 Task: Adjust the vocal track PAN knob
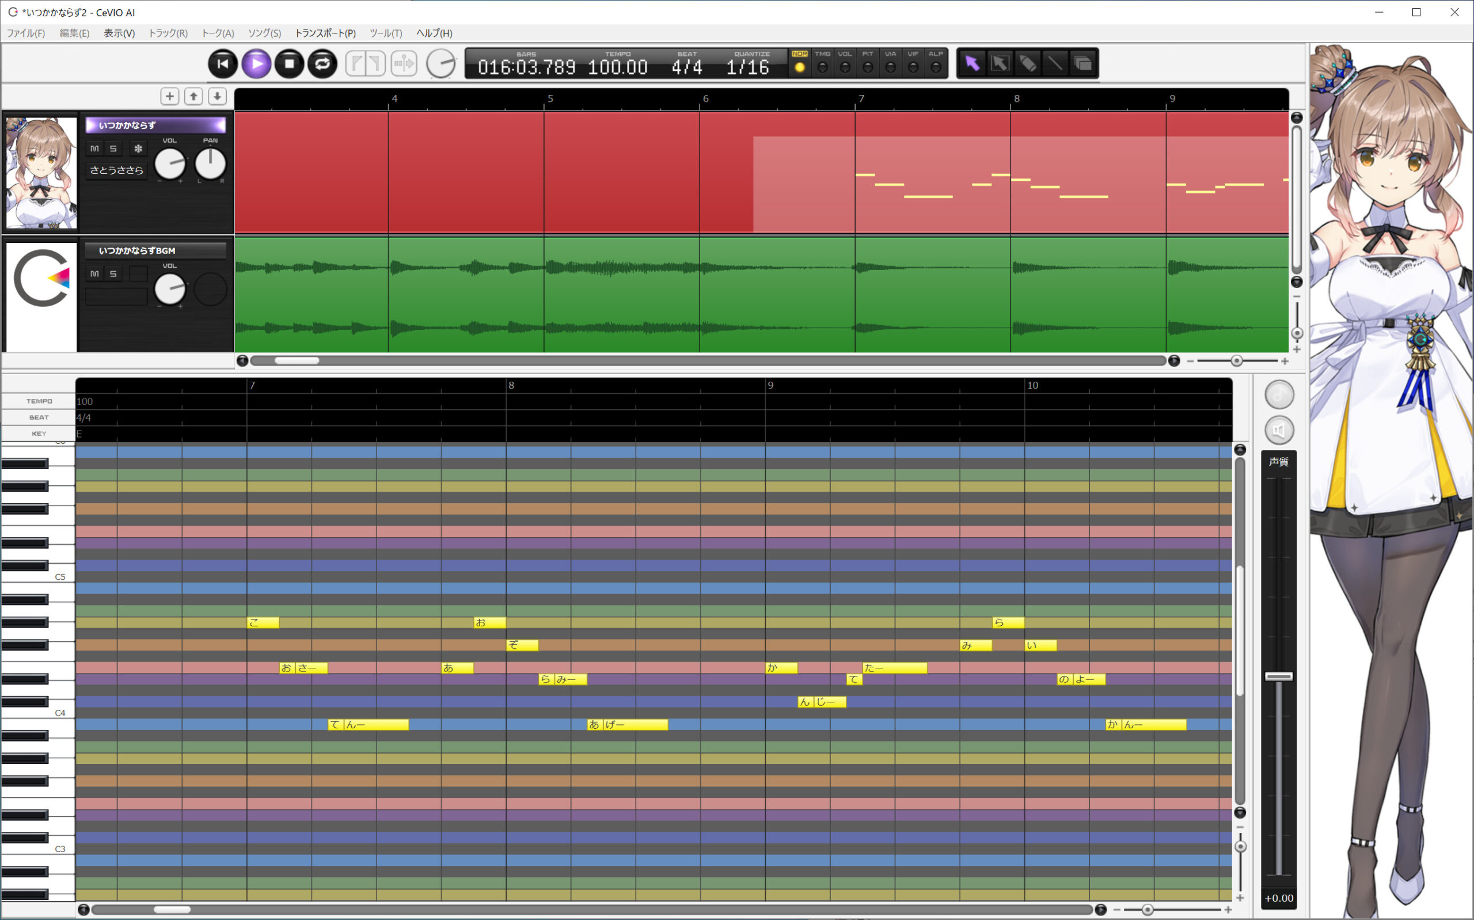click(x=210, y=163)
